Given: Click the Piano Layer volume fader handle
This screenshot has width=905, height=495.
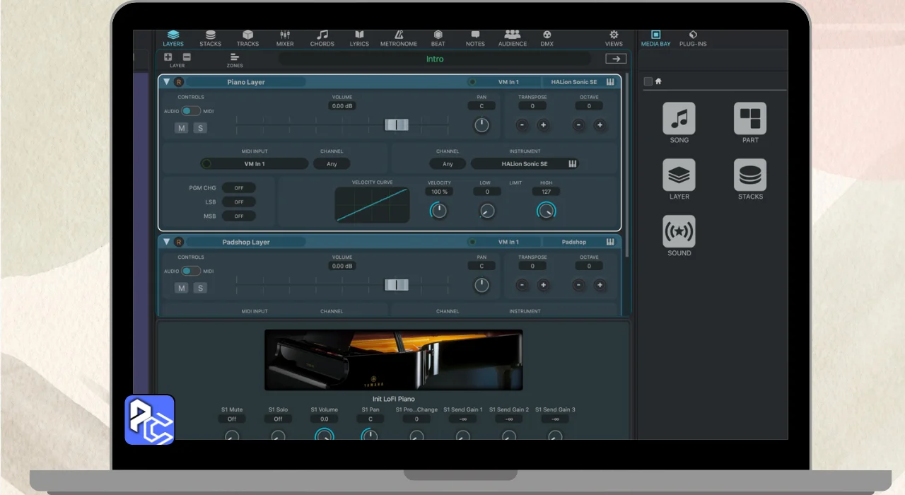Looking at the screenshot, I should pyautogui.click(x=397, y=125).
